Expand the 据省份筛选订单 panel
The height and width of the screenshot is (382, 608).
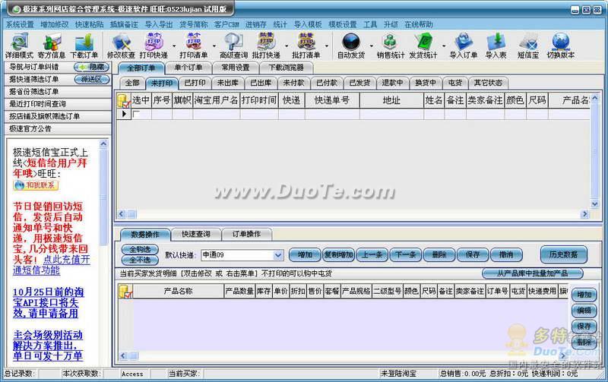pyautogui.click(x=58, y=91)
